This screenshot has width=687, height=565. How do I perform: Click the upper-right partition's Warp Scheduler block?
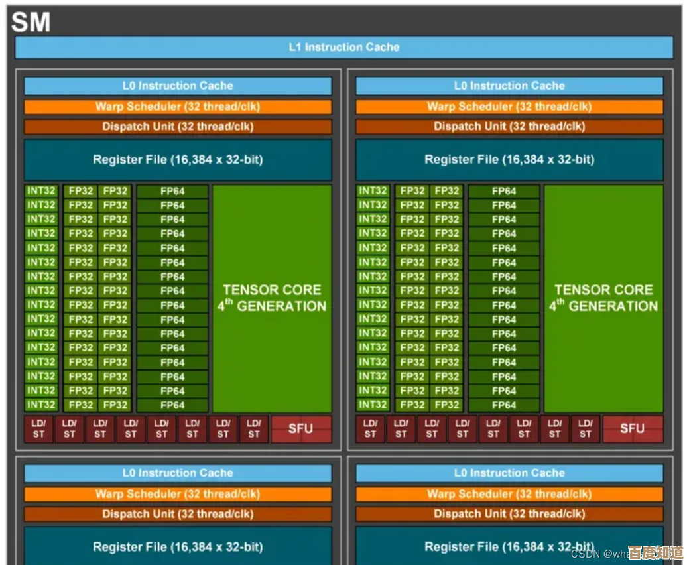(509, 107)
